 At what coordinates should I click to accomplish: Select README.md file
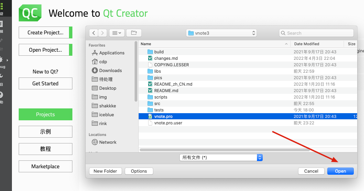pos(248,91)
